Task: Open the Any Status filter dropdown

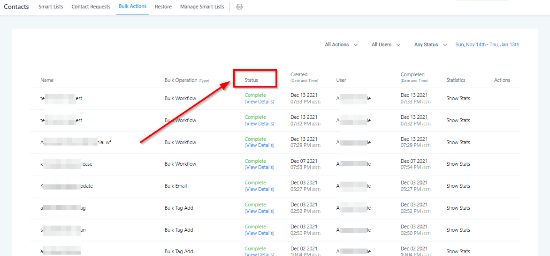Action: [x=430, y=45]
